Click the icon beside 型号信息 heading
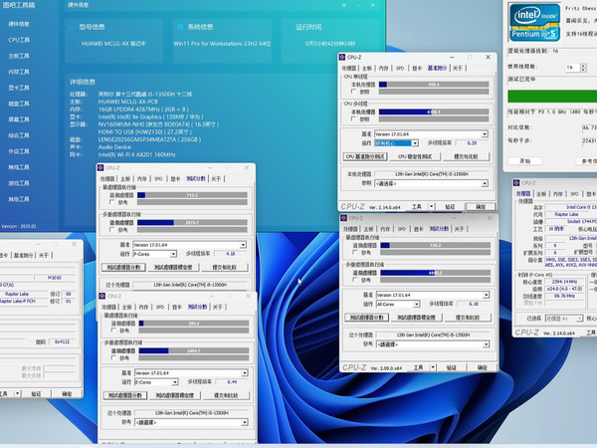 [x=72, y=27]
